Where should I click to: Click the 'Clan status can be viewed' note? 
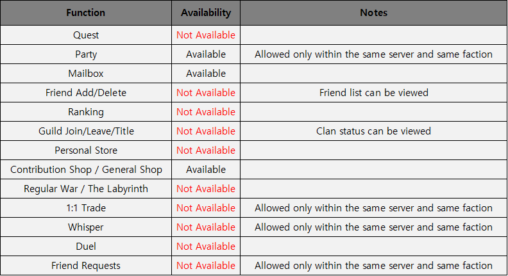coord(373,131)
